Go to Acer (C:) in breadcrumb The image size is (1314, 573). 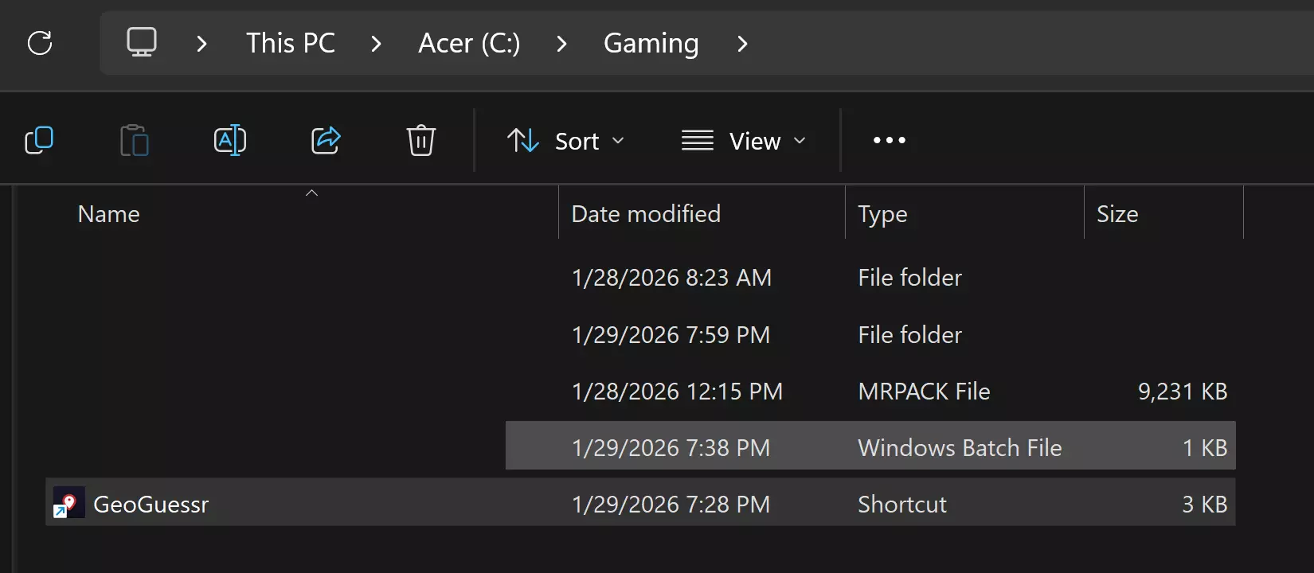click(x=469, y=43)
